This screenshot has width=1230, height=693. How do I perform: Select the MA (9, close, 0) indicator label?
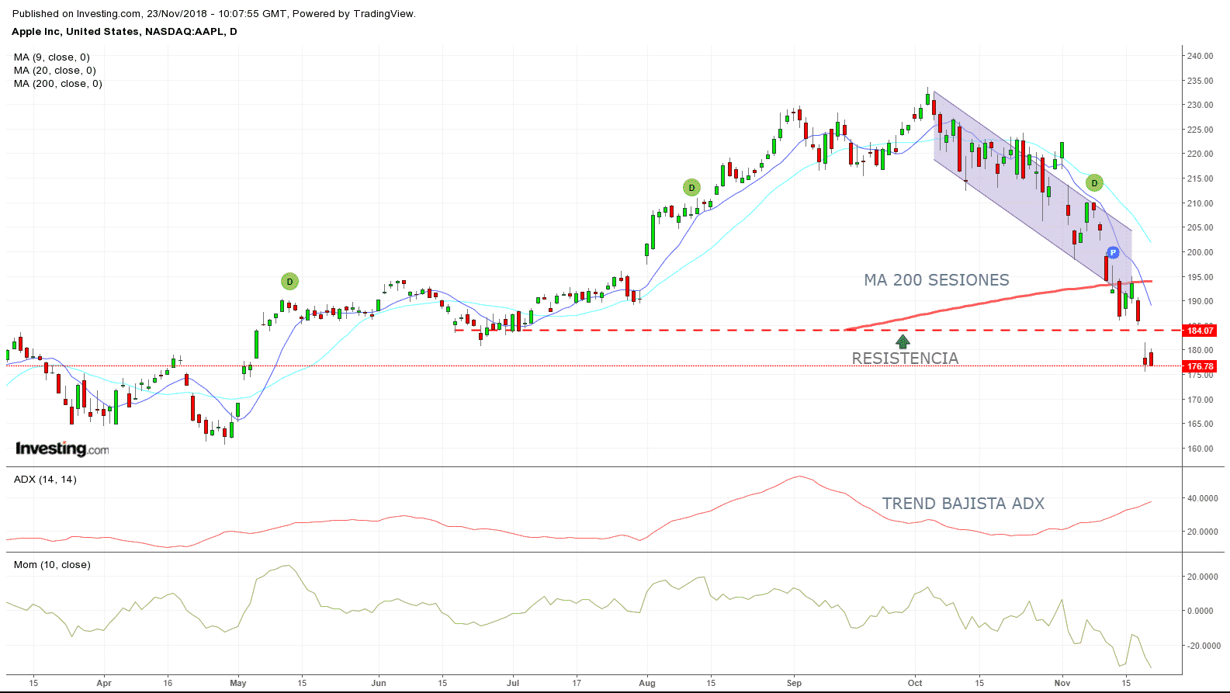tap(52, 57)
